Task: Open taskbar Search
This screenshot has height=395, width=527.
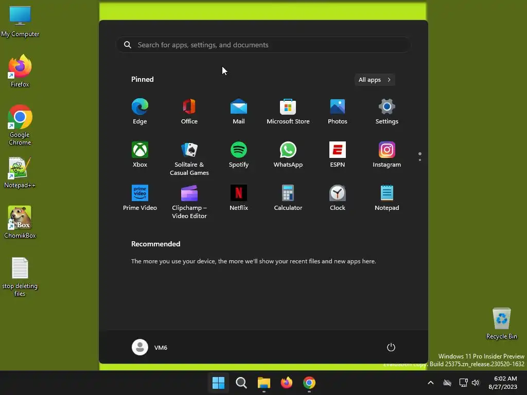Action: point(241,383)
